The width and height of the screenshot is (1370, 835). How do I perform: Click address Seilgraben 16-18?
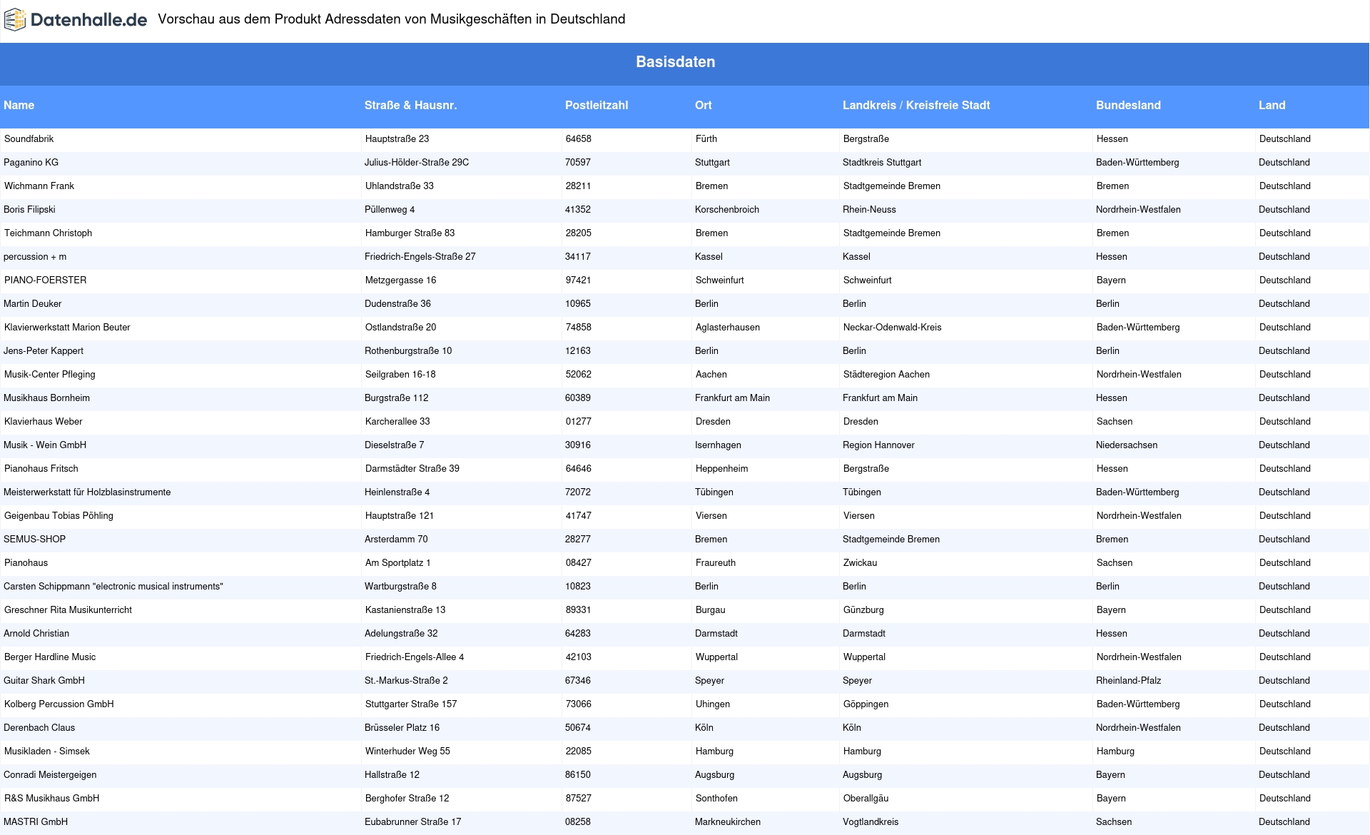tap(400, 375)
